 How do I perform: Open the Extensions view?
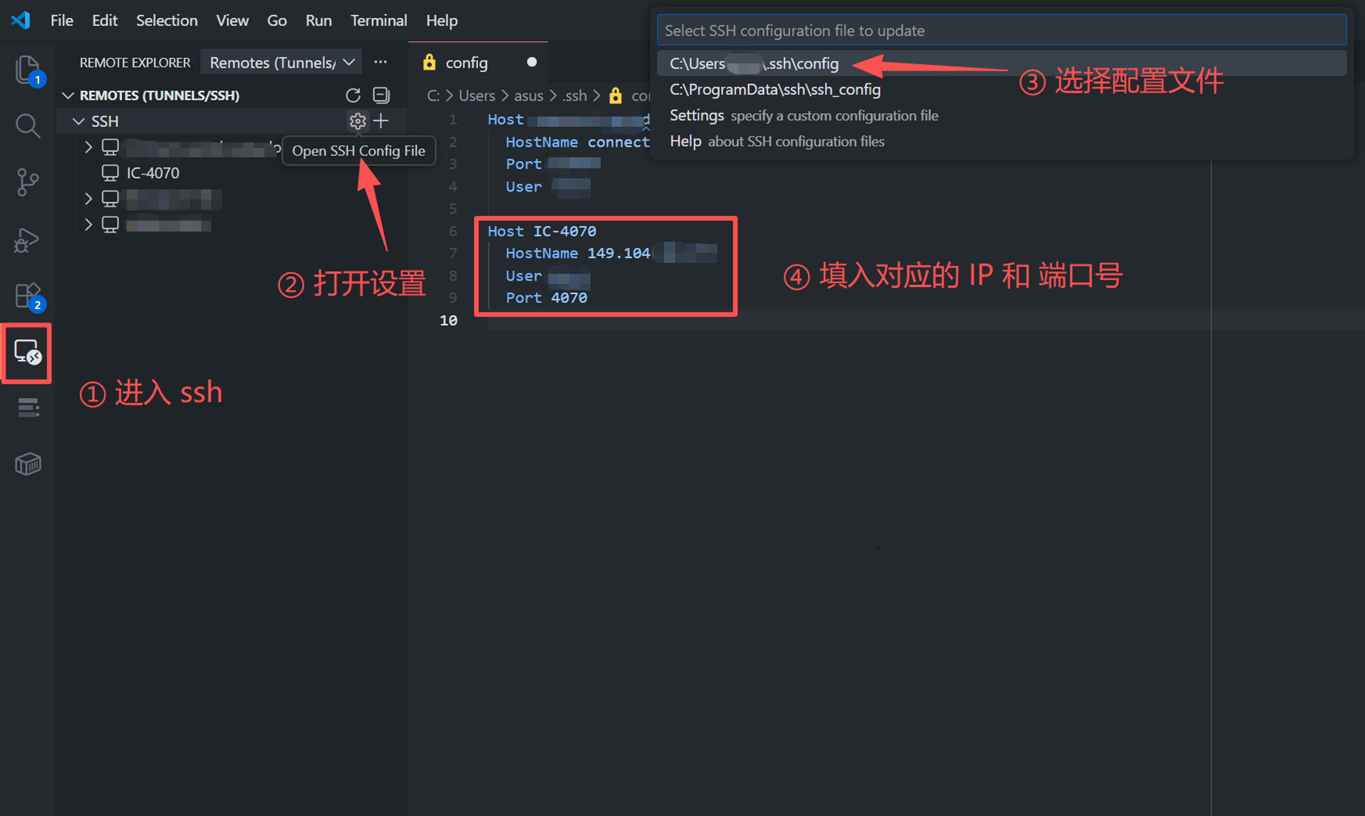(x=27, y=296)
